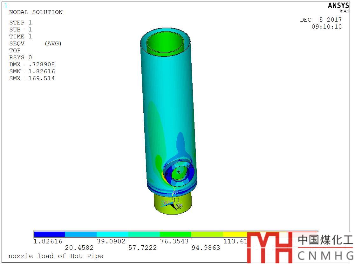Click the 'TIME=1' label

(21, 36)
